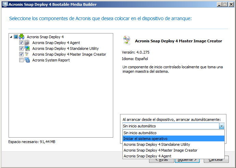Click the large disc icon beside component title
The height and width of the screenshot is (168, 236).
127,40
